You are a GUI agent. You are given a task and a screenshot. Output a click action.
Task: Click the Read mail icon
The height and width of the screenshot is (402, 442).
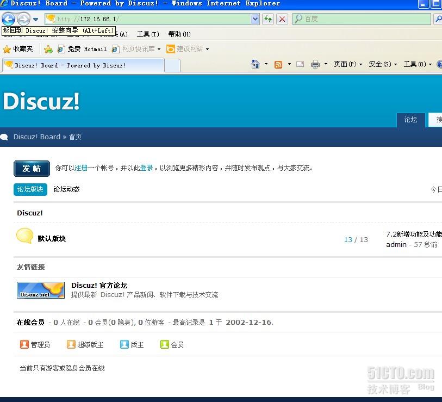pos(300,64)
